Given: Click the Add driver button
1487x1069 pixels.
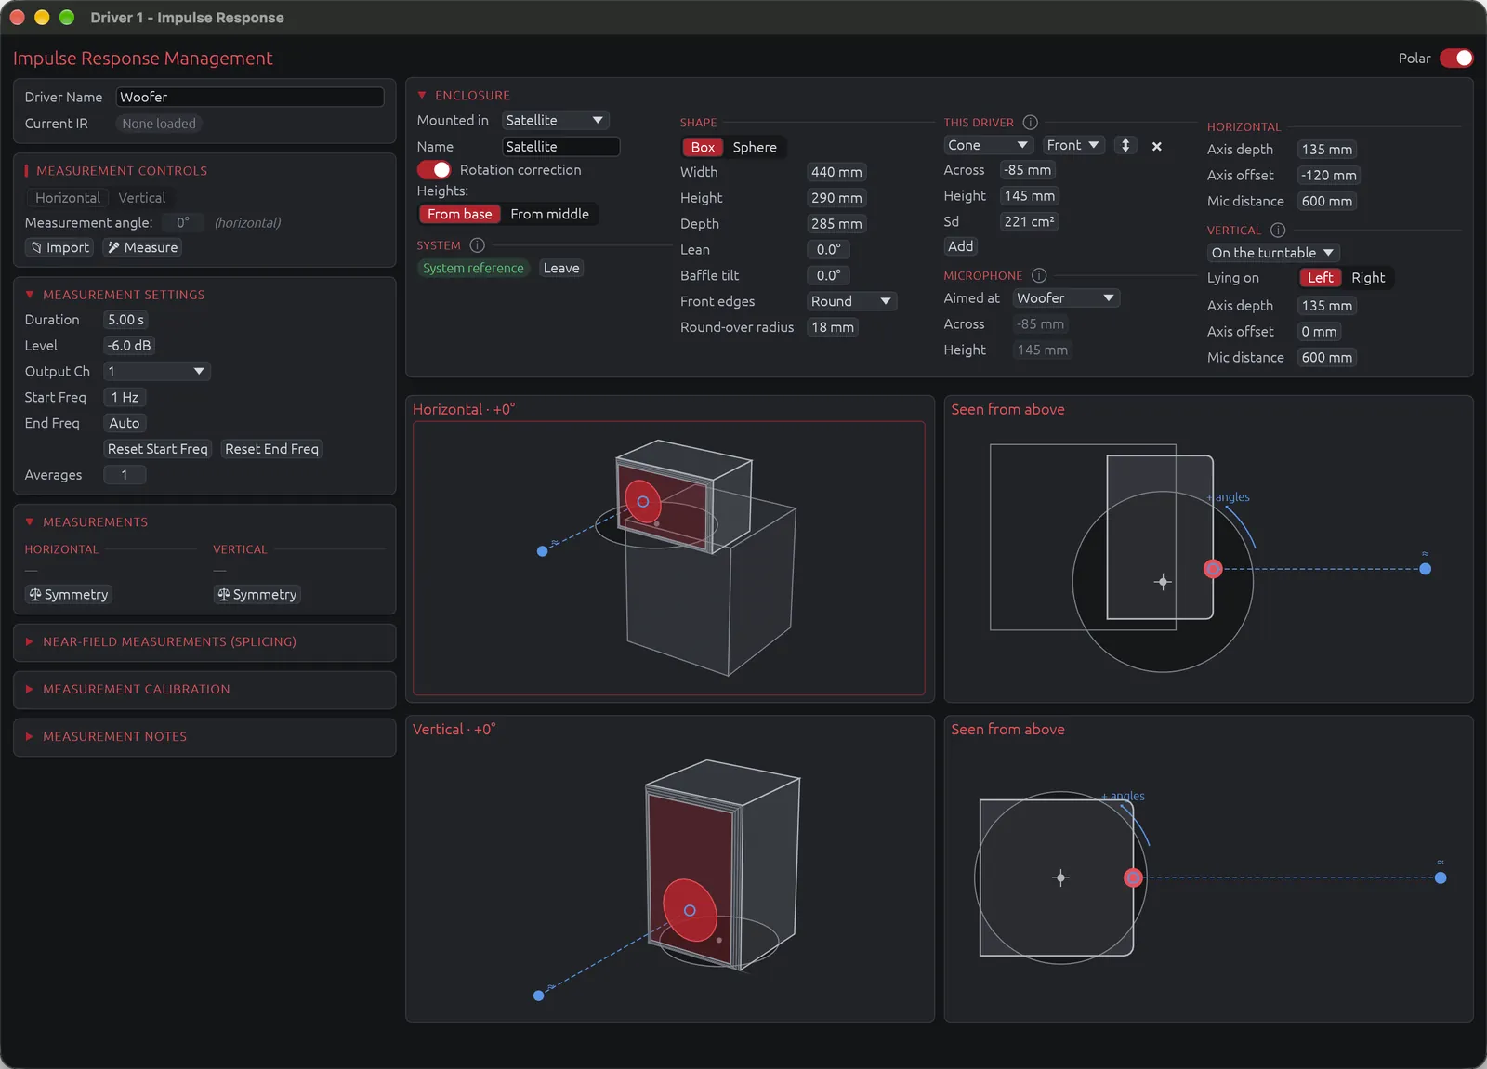Looking at the screenshot, I should [x=960, y=246].
